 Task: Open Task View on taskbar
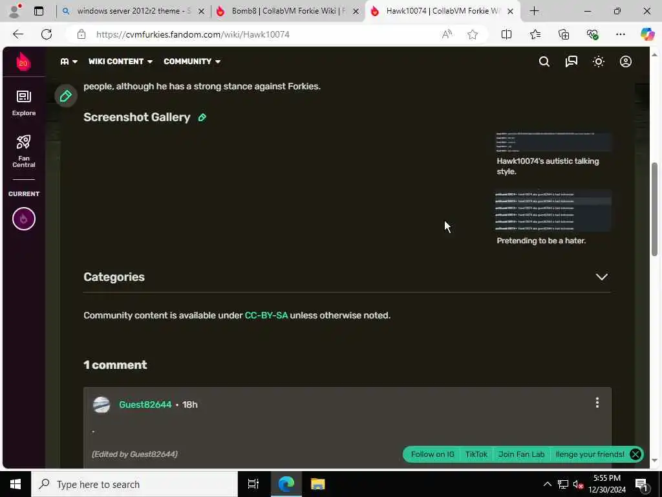(253, 484)
